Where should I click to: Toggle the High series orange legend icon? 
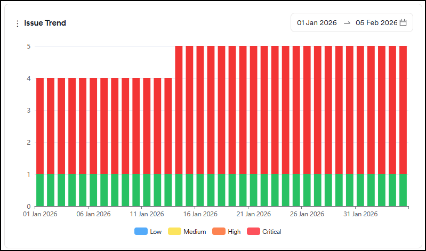pyautogui.click(x=219, y=232)
